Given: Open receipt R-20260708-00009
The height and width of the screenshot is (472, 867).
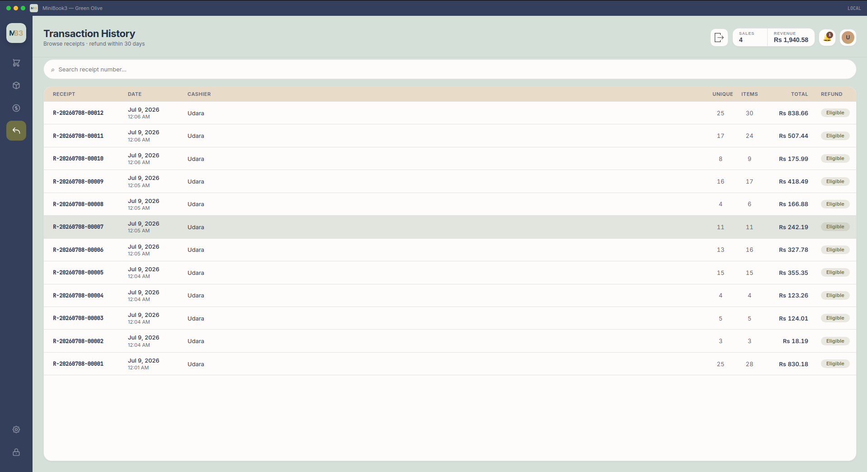Looking at the screenshot, I should click(450, 181).
